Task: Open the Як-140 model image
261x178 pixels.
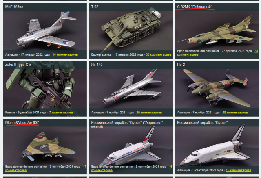Action: pos(131,89)
